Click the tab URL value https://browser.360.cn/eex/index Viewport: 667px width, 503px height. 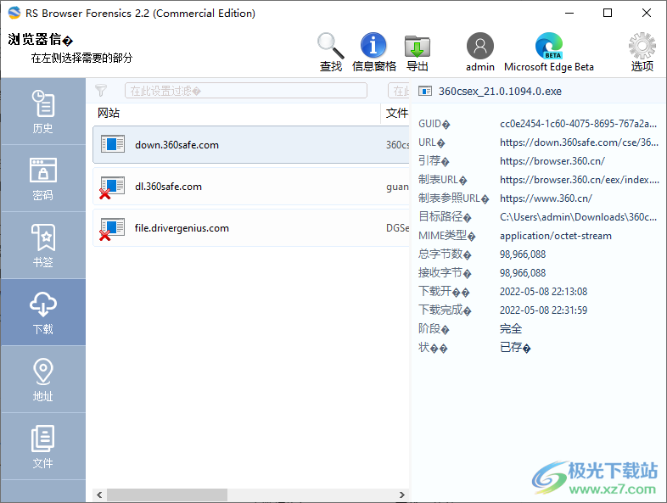pos(580,180)
